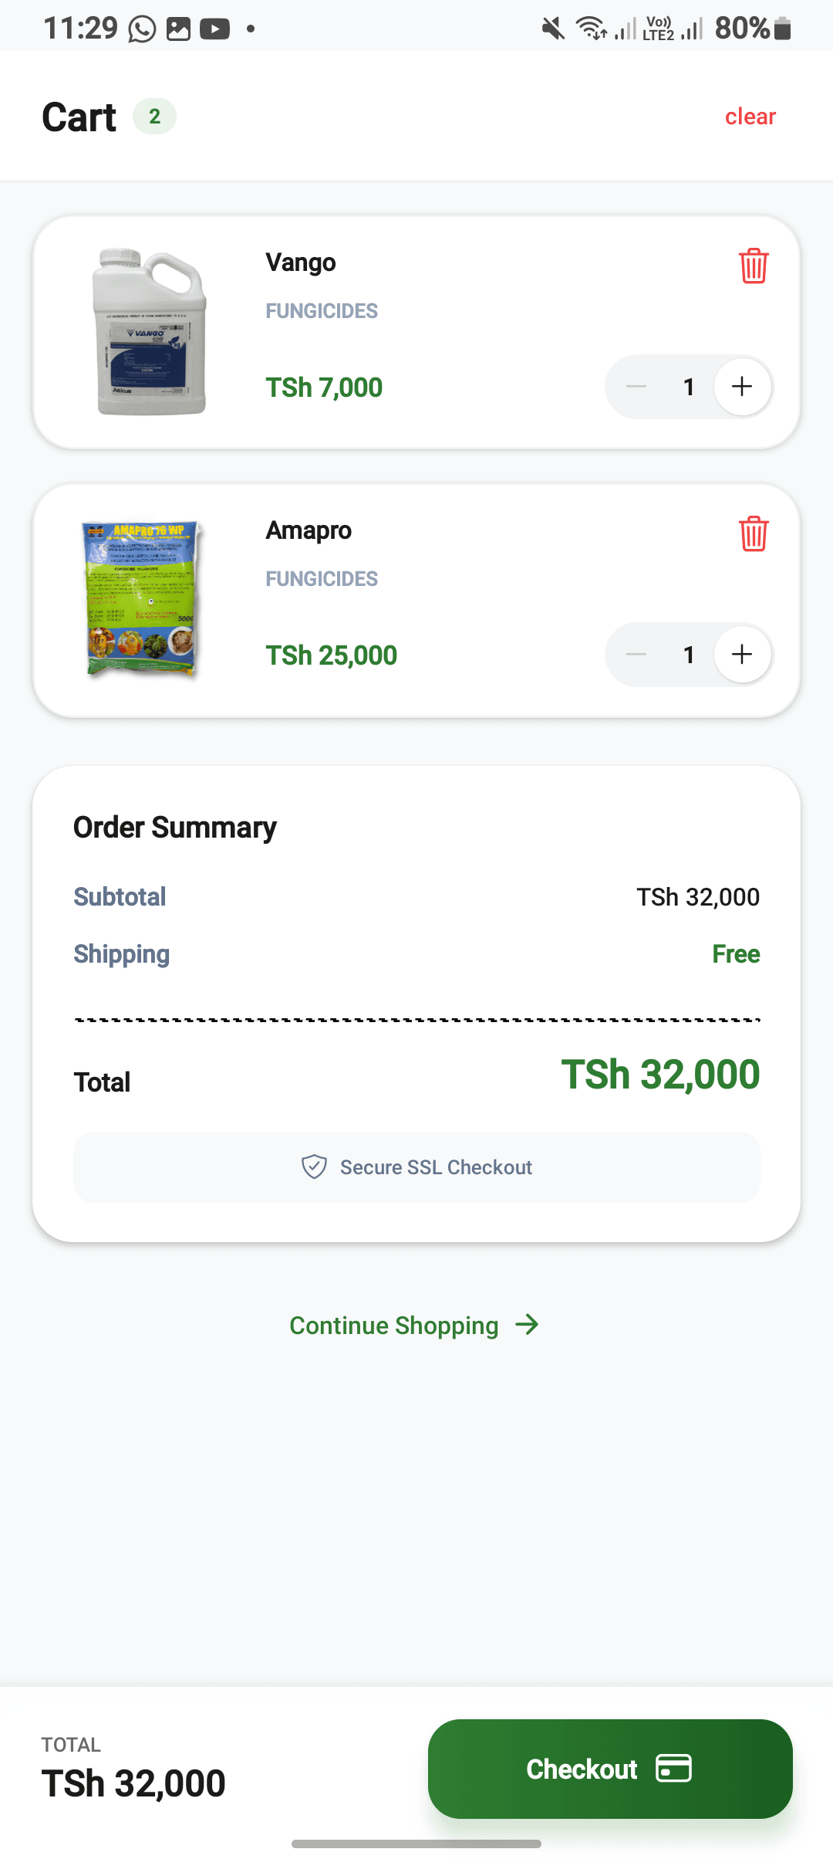Decrease Vango quantity with minus button
The width and height of the screenshot is (833, 1859).
[x=636, y=387]
